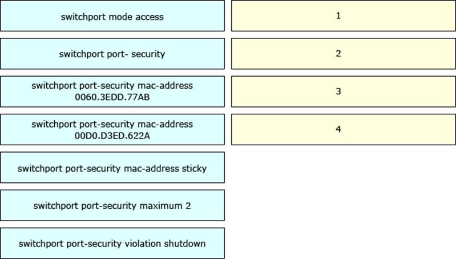The width and height of the screenshot is (456, 259).
Task: Click the word "access" in the top command
Action: point(149,17)
